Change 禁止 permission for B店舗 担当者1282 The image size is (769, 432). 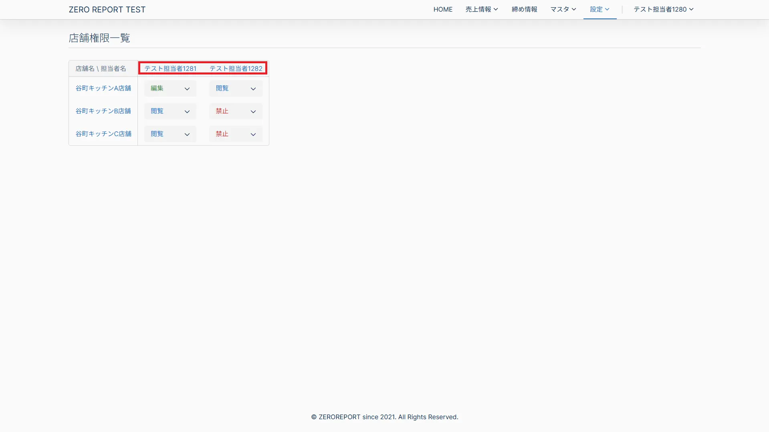coord(236,111)
